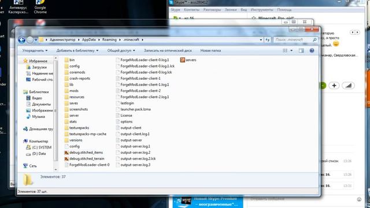Click the change view icon in toolbar
370x208 pixels.
(x=285, y=50)
